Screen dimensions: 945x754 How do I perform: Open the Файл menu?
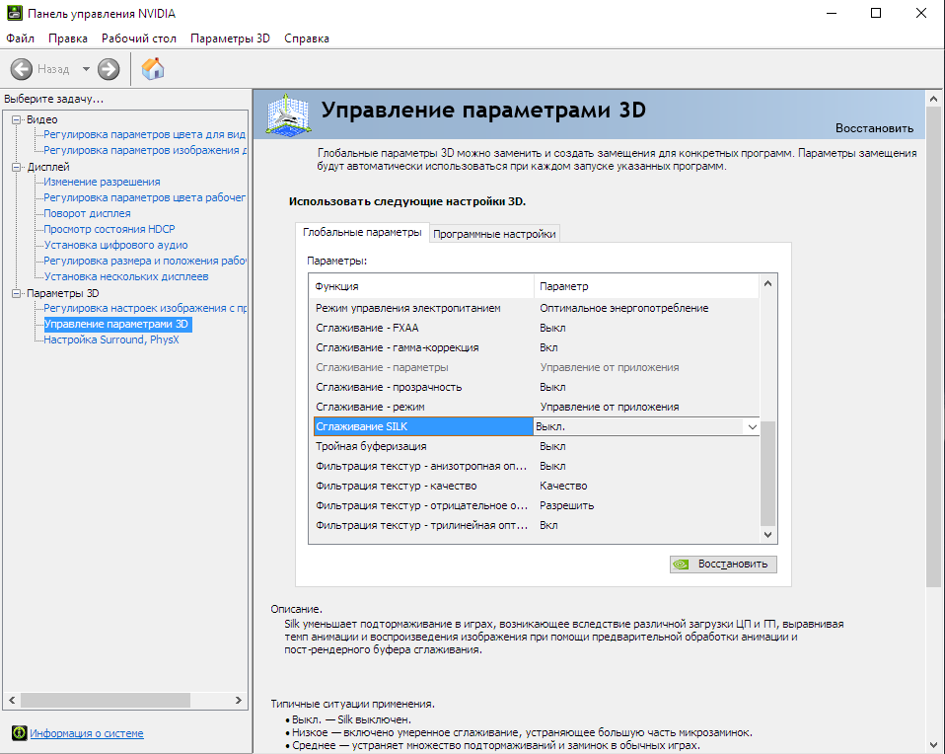pos(20,38)
